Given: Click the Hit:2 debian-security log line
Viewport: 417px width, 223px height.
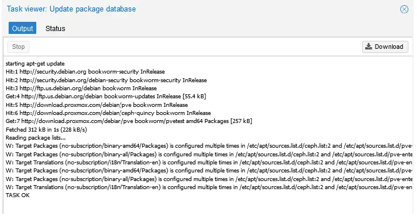Looking at the screenshot, I should [x=106, y=80].
